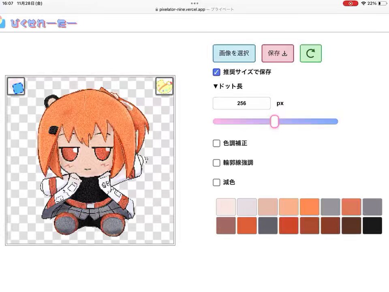
Task: Select the black swatch
Action: pyautogui.click(x=372, y=225)
